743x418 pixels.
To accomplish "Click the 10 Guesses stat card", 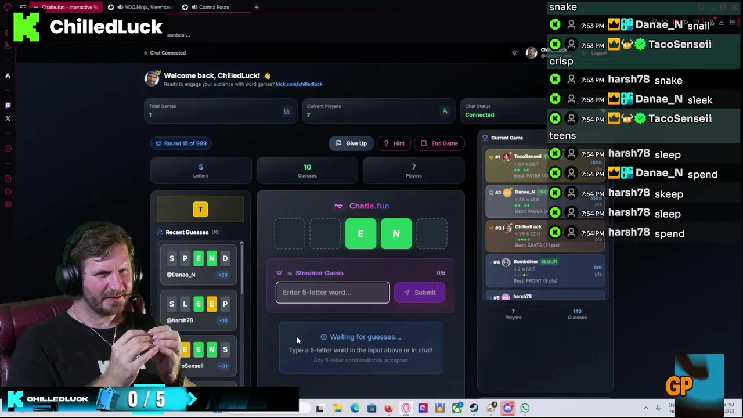I will (307, 171).
